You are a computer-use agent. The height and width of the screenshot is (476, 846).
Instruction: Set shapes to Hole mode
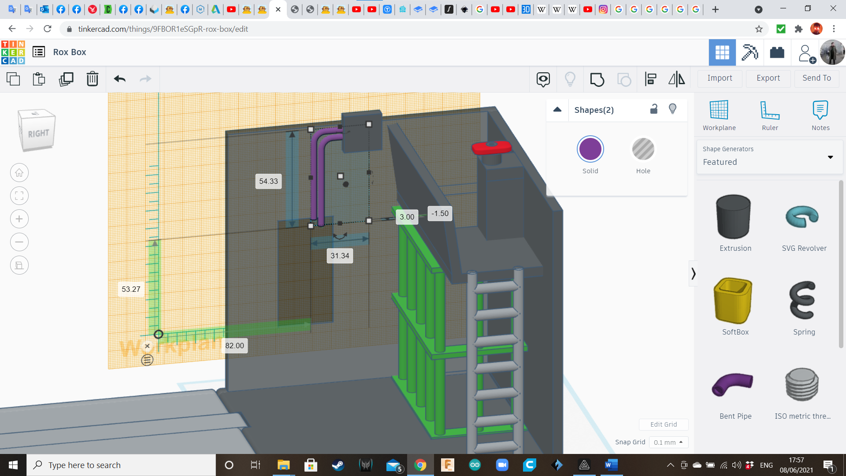coord(643,149)
